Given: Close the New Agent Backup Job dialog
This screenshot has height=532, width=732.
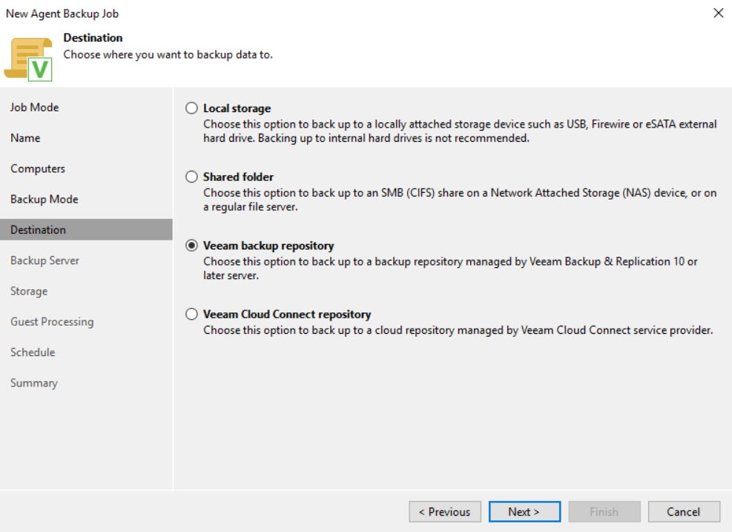Looking at the screenshot, I should coord(719,13).
